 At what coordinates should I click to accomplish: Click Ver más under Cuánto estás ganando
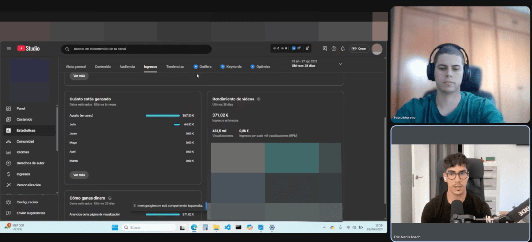coord(79,175)
